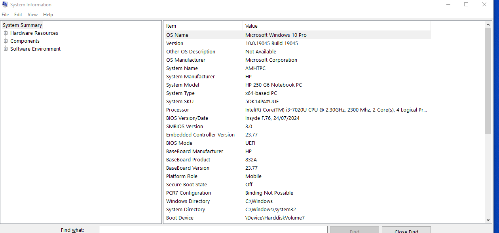Open the View menu
Viewport: 499px width, 233px height.
pyautogui.click(x=32, y=15)
